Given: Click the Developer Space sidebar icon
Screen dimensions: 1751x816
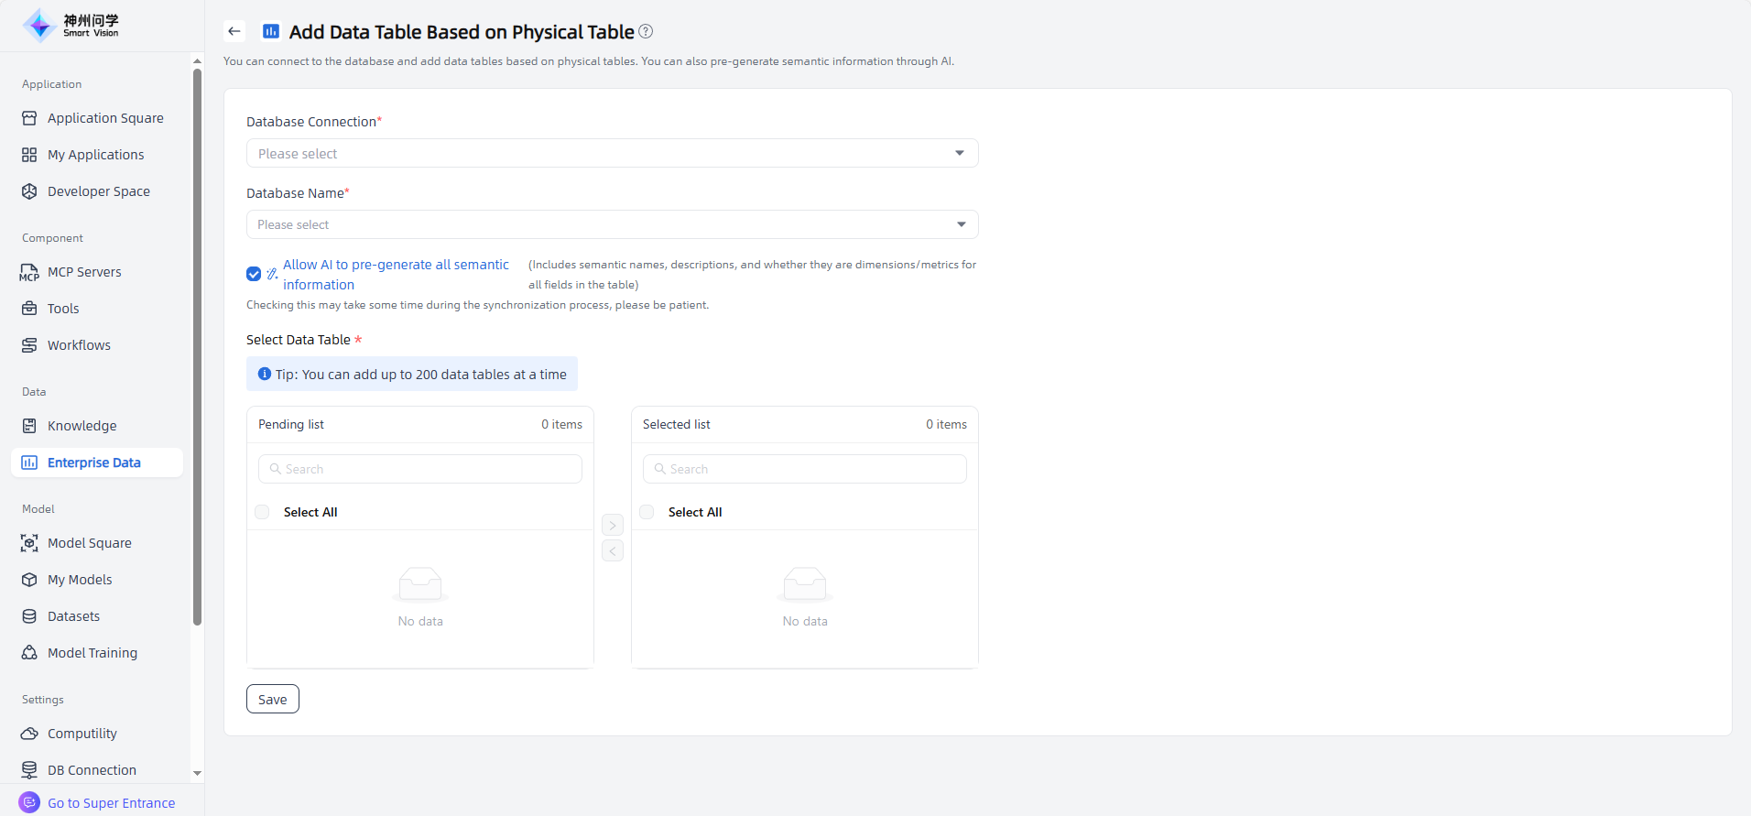Looking at the screenshot, I should (x=29, y=191).
